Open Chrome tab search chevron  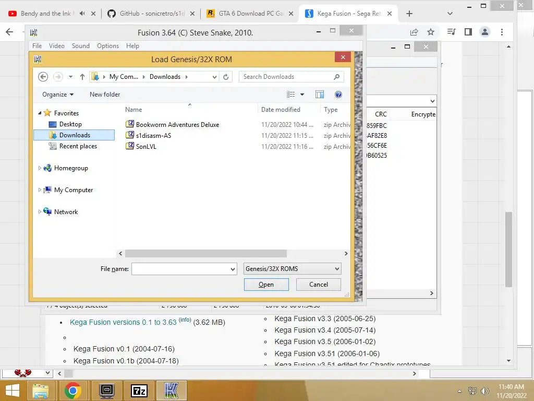click(450, 14)
